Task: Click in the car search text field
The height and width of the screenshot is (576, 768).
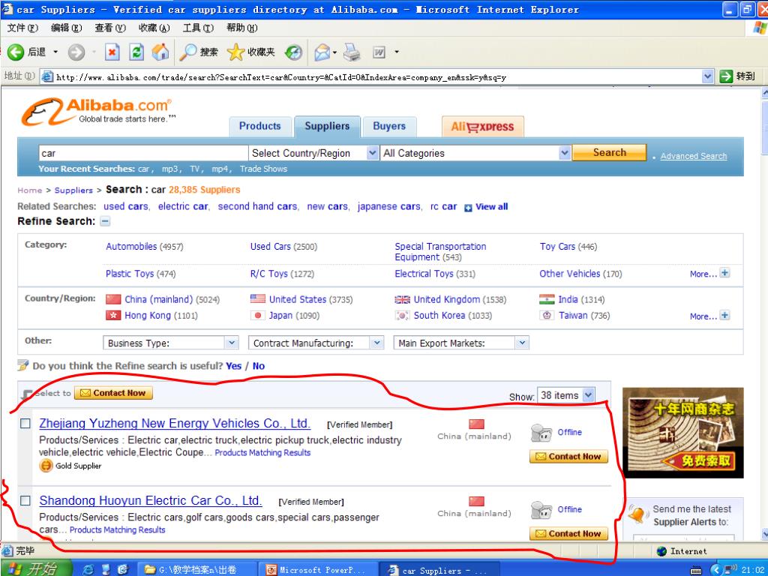Action: tap(143, 153)
